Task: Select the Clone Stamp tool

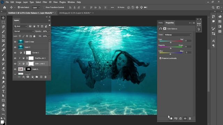Action: coord(3,59)
